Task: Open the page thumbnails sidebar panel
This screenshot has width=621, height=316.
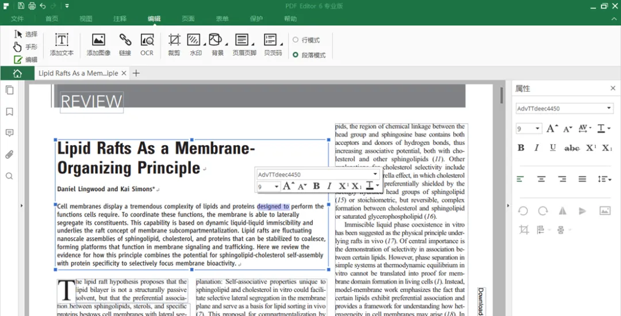Action: click(x=10, y=90)
